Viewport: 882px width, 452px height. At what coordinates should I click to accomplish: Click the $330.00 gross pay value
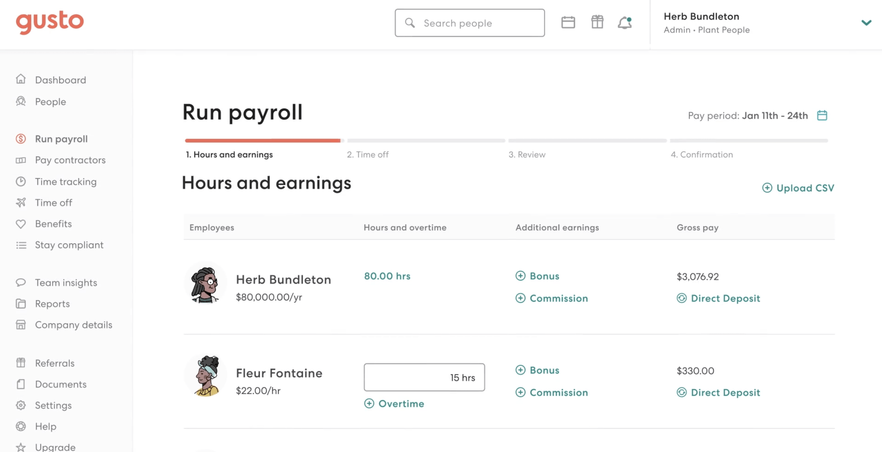tap(695, 371)
